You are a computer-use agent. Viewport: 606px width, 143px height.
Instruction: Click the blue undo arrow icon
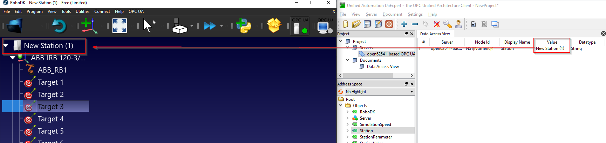point(59,26)
